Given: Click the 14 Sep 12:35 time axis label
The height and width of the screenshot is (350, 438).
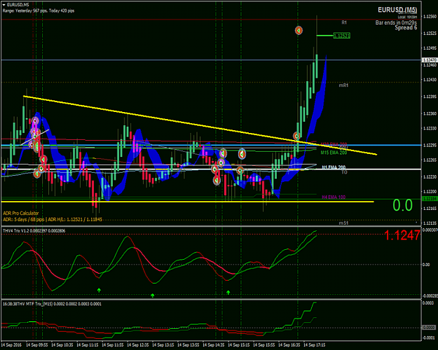Looking at the screenshot, I should [138, 345].
